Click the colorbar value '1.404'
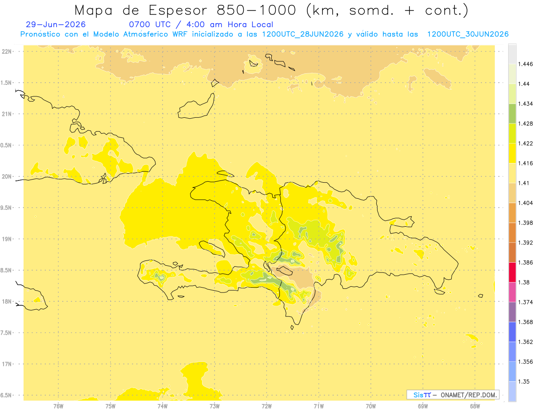Screen dimensions: 533x412 tap(525, 203)
